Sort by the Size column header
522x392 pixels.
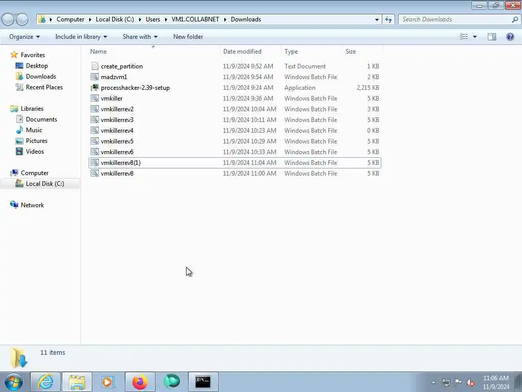351,52
